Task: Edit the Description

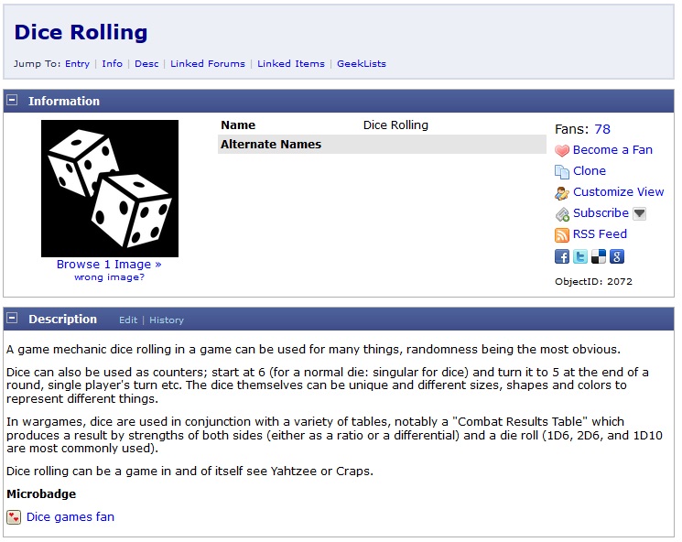Action: coord(128,320)
